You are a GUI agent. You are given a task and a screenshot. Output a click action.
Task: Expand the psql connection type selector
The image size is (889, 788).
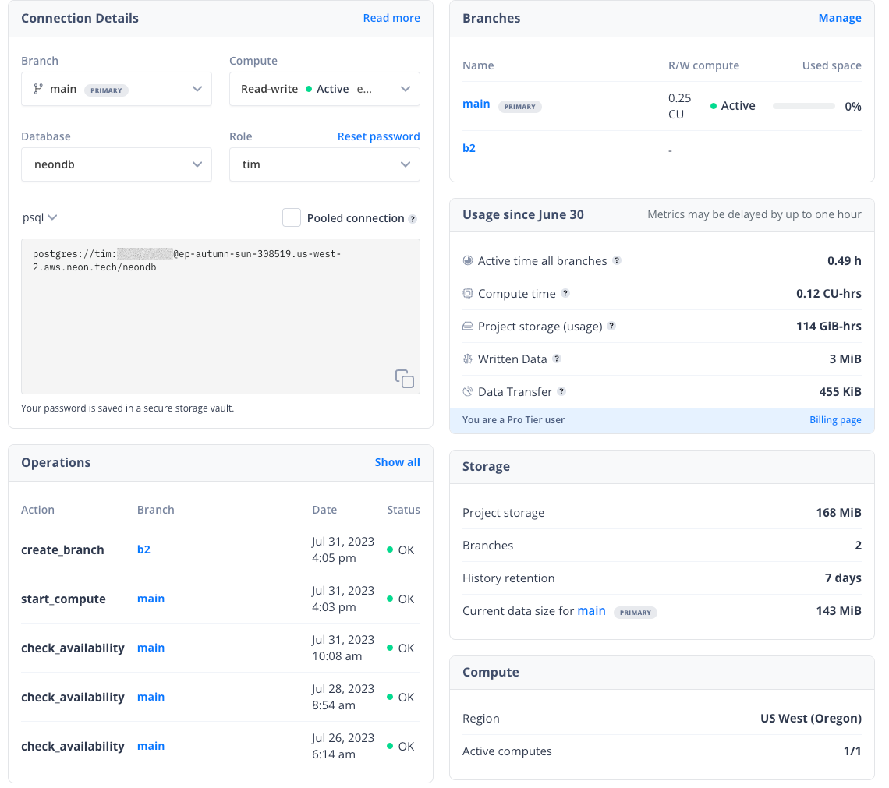[40, 217]
